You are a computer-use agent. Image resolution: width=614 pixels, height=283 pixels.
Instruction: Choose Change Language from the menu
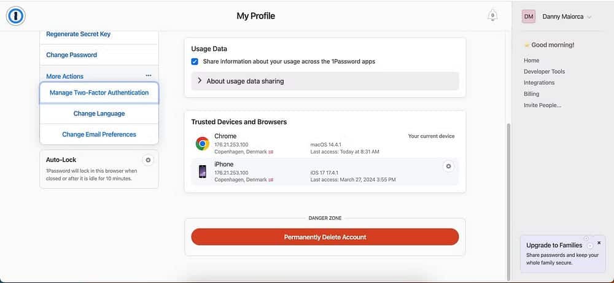coord(99,114)
